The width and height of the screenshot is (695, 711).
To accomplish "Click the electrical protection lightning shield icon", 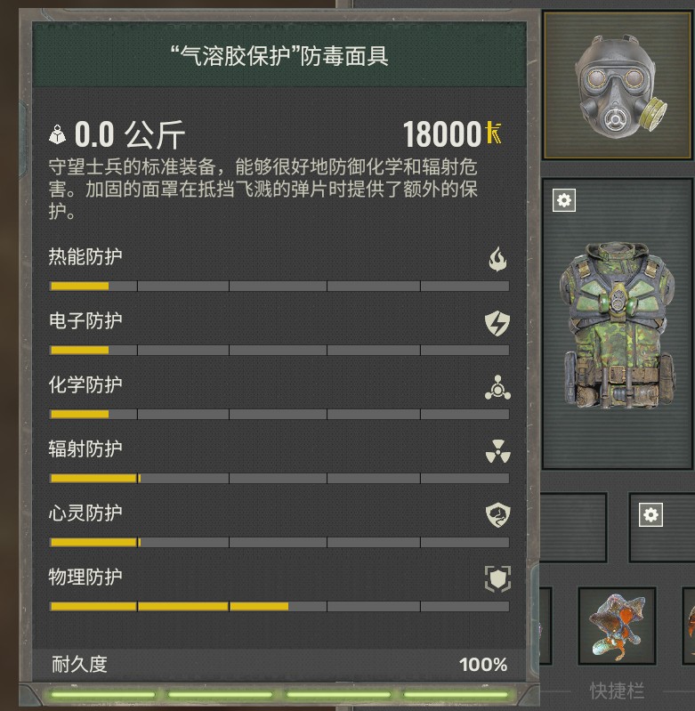I will tap(497, 323).
